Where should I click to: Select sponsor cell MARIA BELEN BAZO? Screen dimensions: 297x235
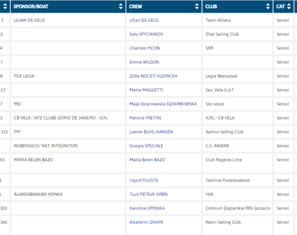coord(68,163)
